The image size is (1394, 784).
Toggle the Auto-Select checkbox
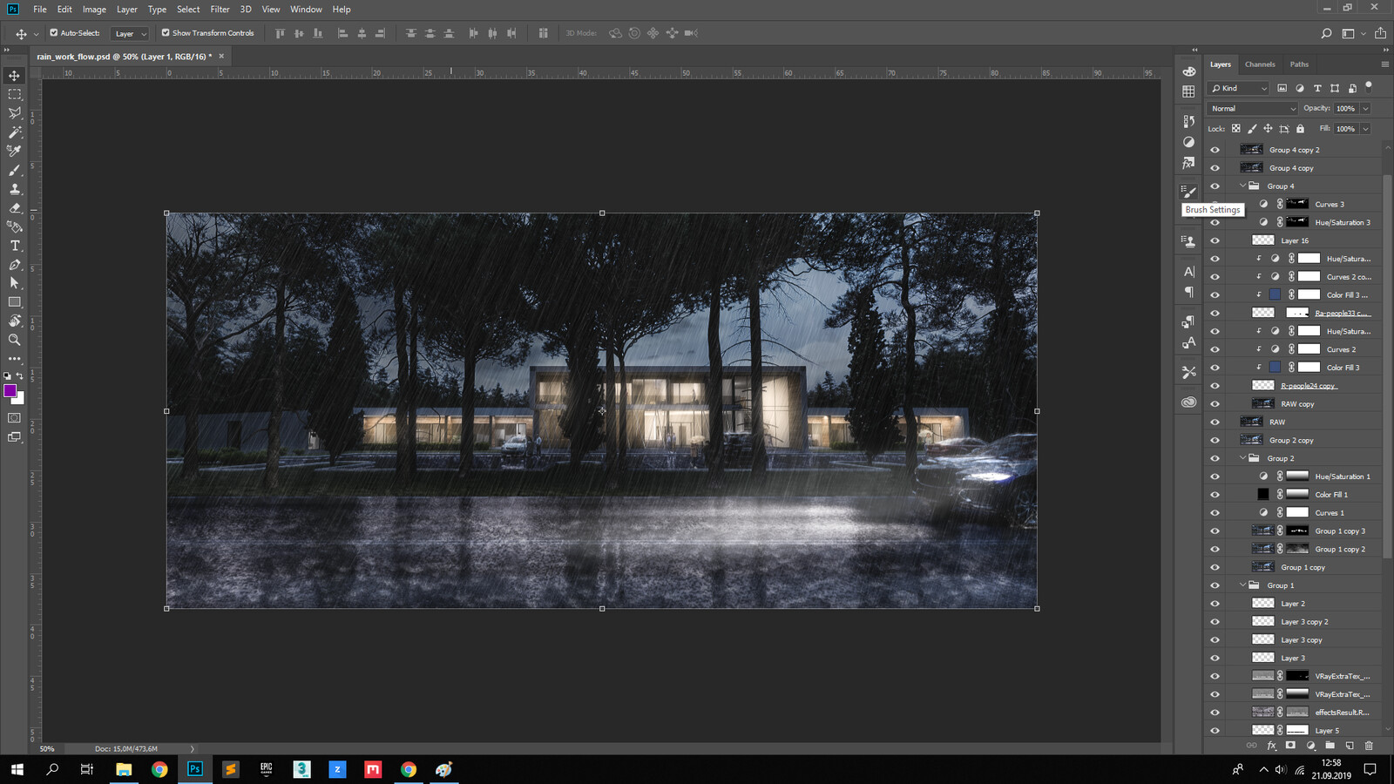(54, 33)
